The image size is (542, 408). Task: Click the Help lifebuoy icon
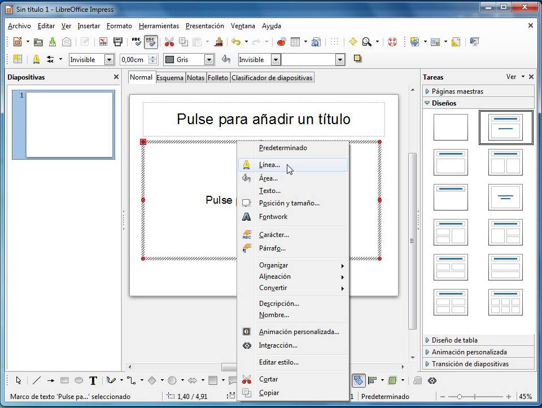click(392, 42)
